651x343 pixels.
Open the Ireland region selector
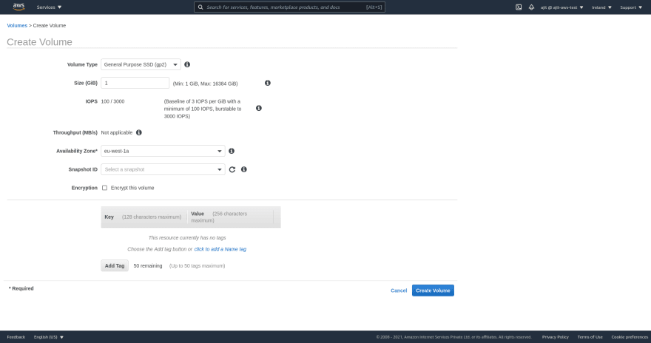pos(601,7)
